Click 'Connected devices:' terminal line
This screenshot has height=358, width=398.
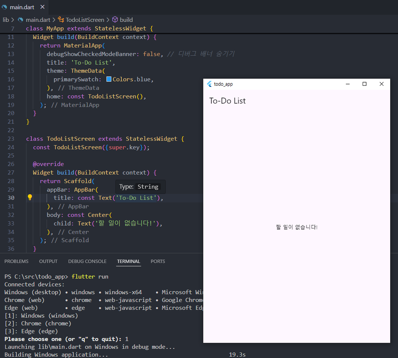(35, 285)
